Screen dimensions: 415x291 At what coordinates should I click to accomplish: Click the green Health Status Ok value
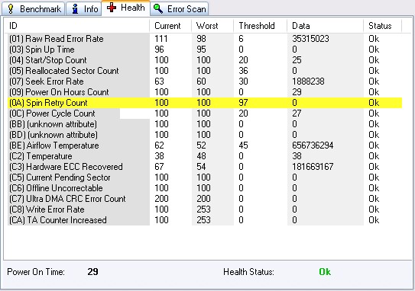(x=325, y=272)
